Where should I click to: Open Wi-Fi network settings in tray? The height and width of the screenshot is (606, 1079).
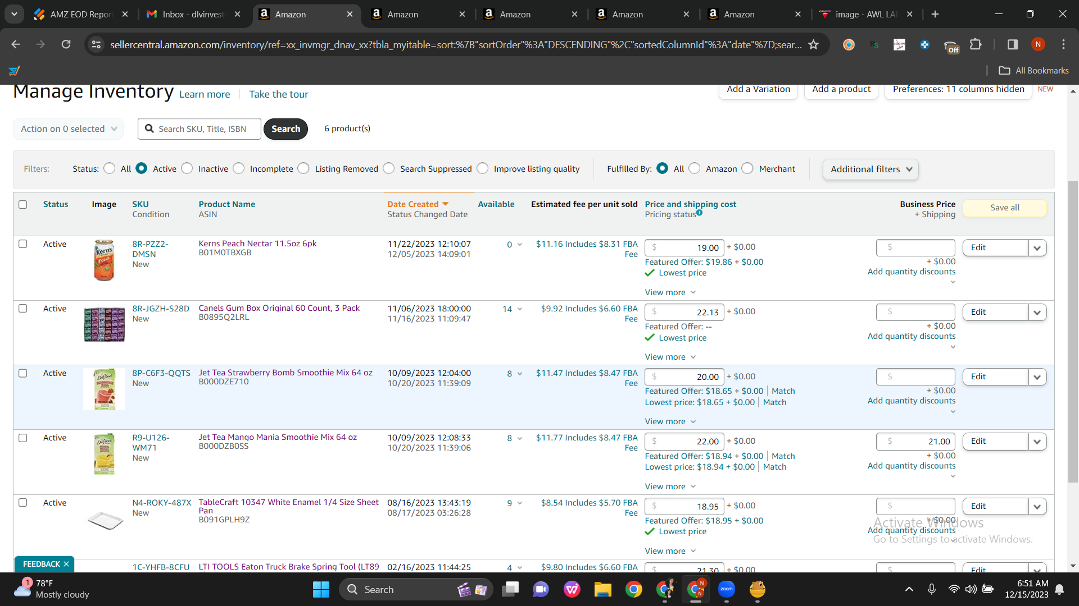pyautogui.click(x=954, y=589)
